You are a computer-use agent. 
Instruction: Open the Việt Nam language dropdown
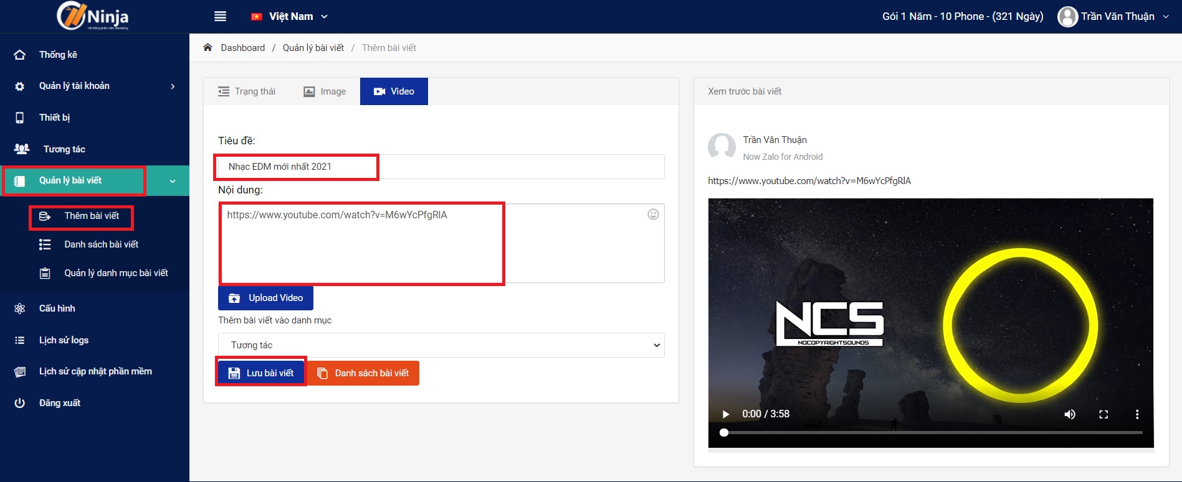click(290, 17)
